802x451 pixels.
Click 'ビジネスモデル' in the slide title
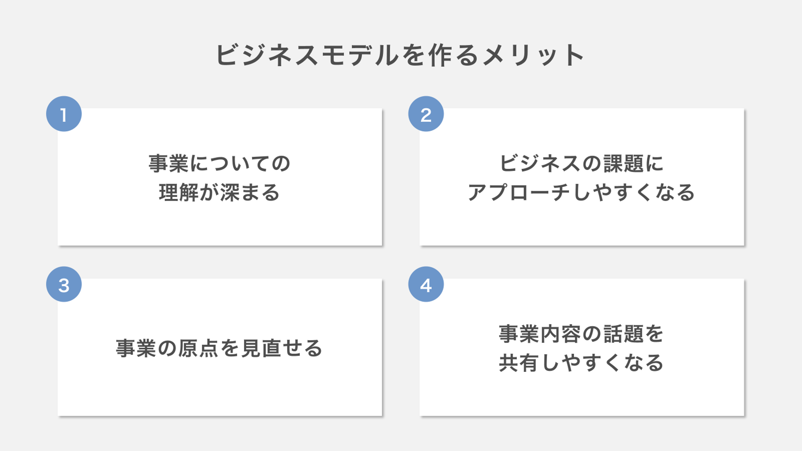pyautogui.click(x=308, y=55)
